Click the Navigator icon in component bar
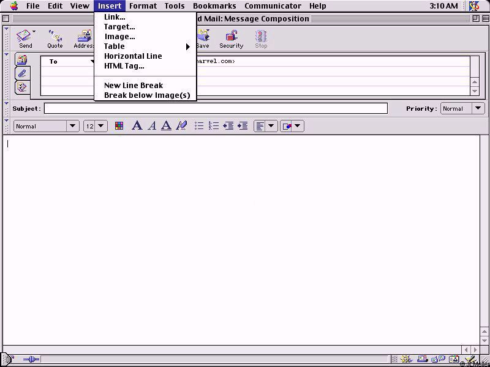 [x=405, y=359]
